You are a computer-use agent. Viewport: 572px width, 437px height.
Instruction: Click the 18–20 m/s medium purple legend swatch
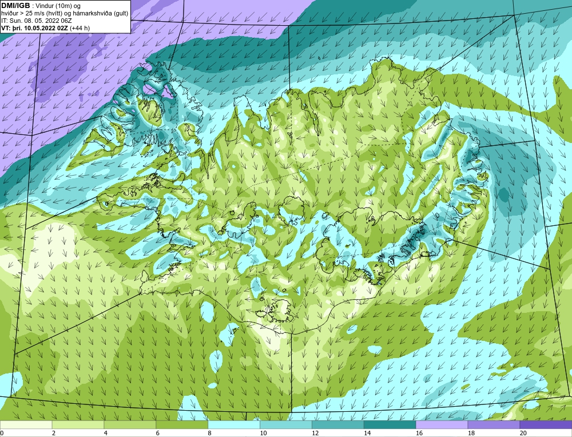(494, 424)
